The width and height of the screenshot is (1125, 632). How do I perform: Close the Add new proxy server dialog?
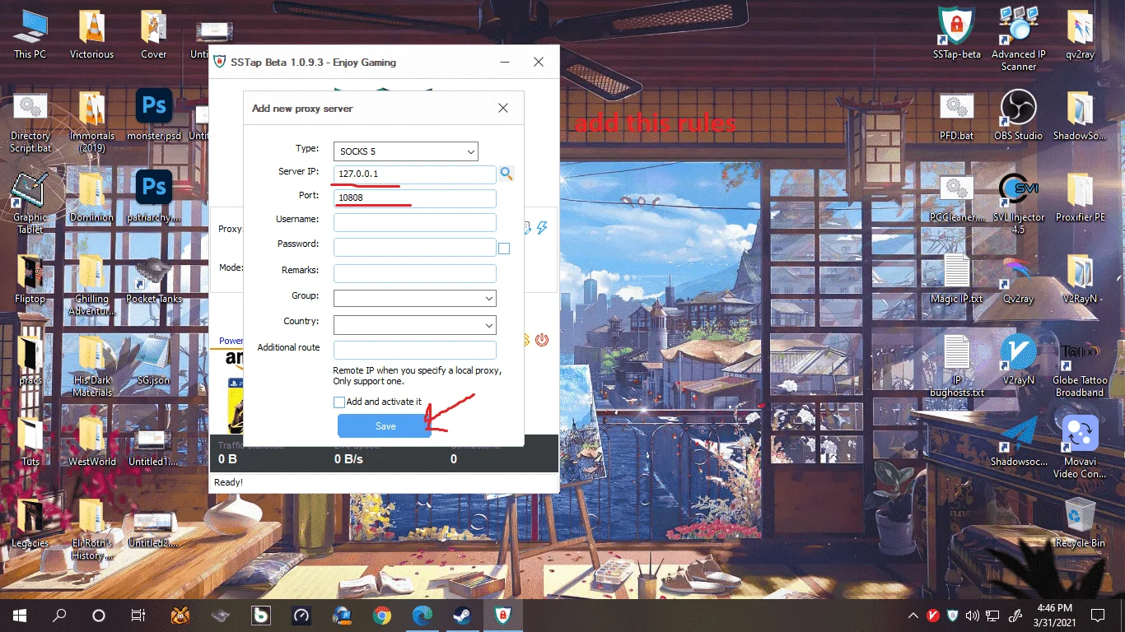click(x=503, y=108)
